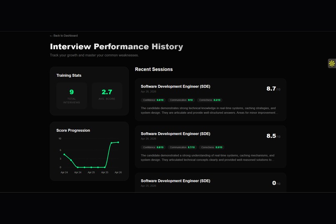The height and width of the screenshot is (224, 336).
Task: Click the Communication 8.7/10 tag
Action: [x=182, y=147]
